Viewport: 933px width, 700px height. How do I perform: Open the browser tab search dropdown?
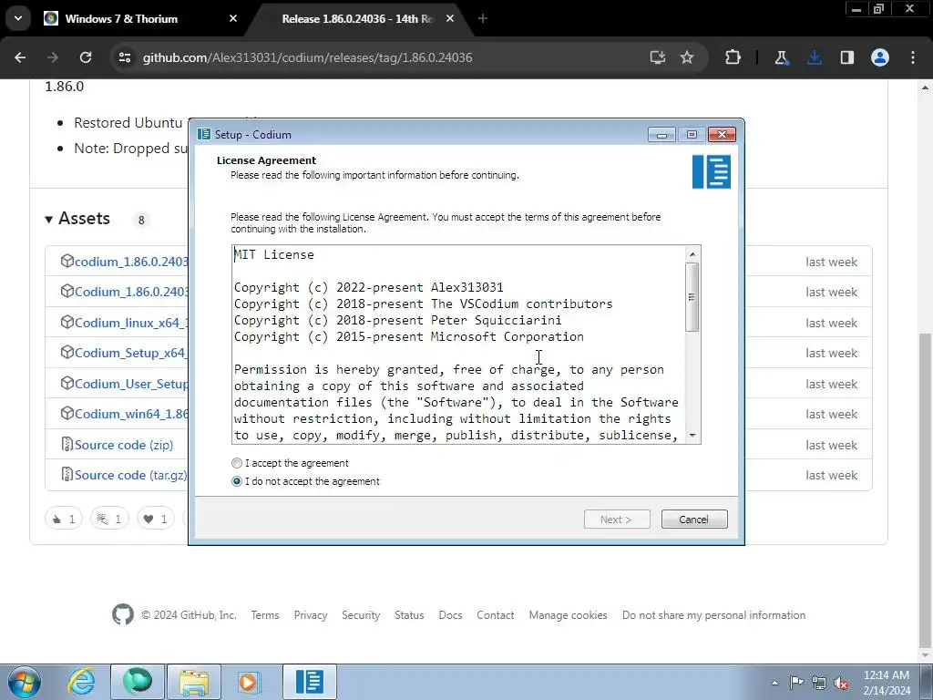[x=18, y=18]
